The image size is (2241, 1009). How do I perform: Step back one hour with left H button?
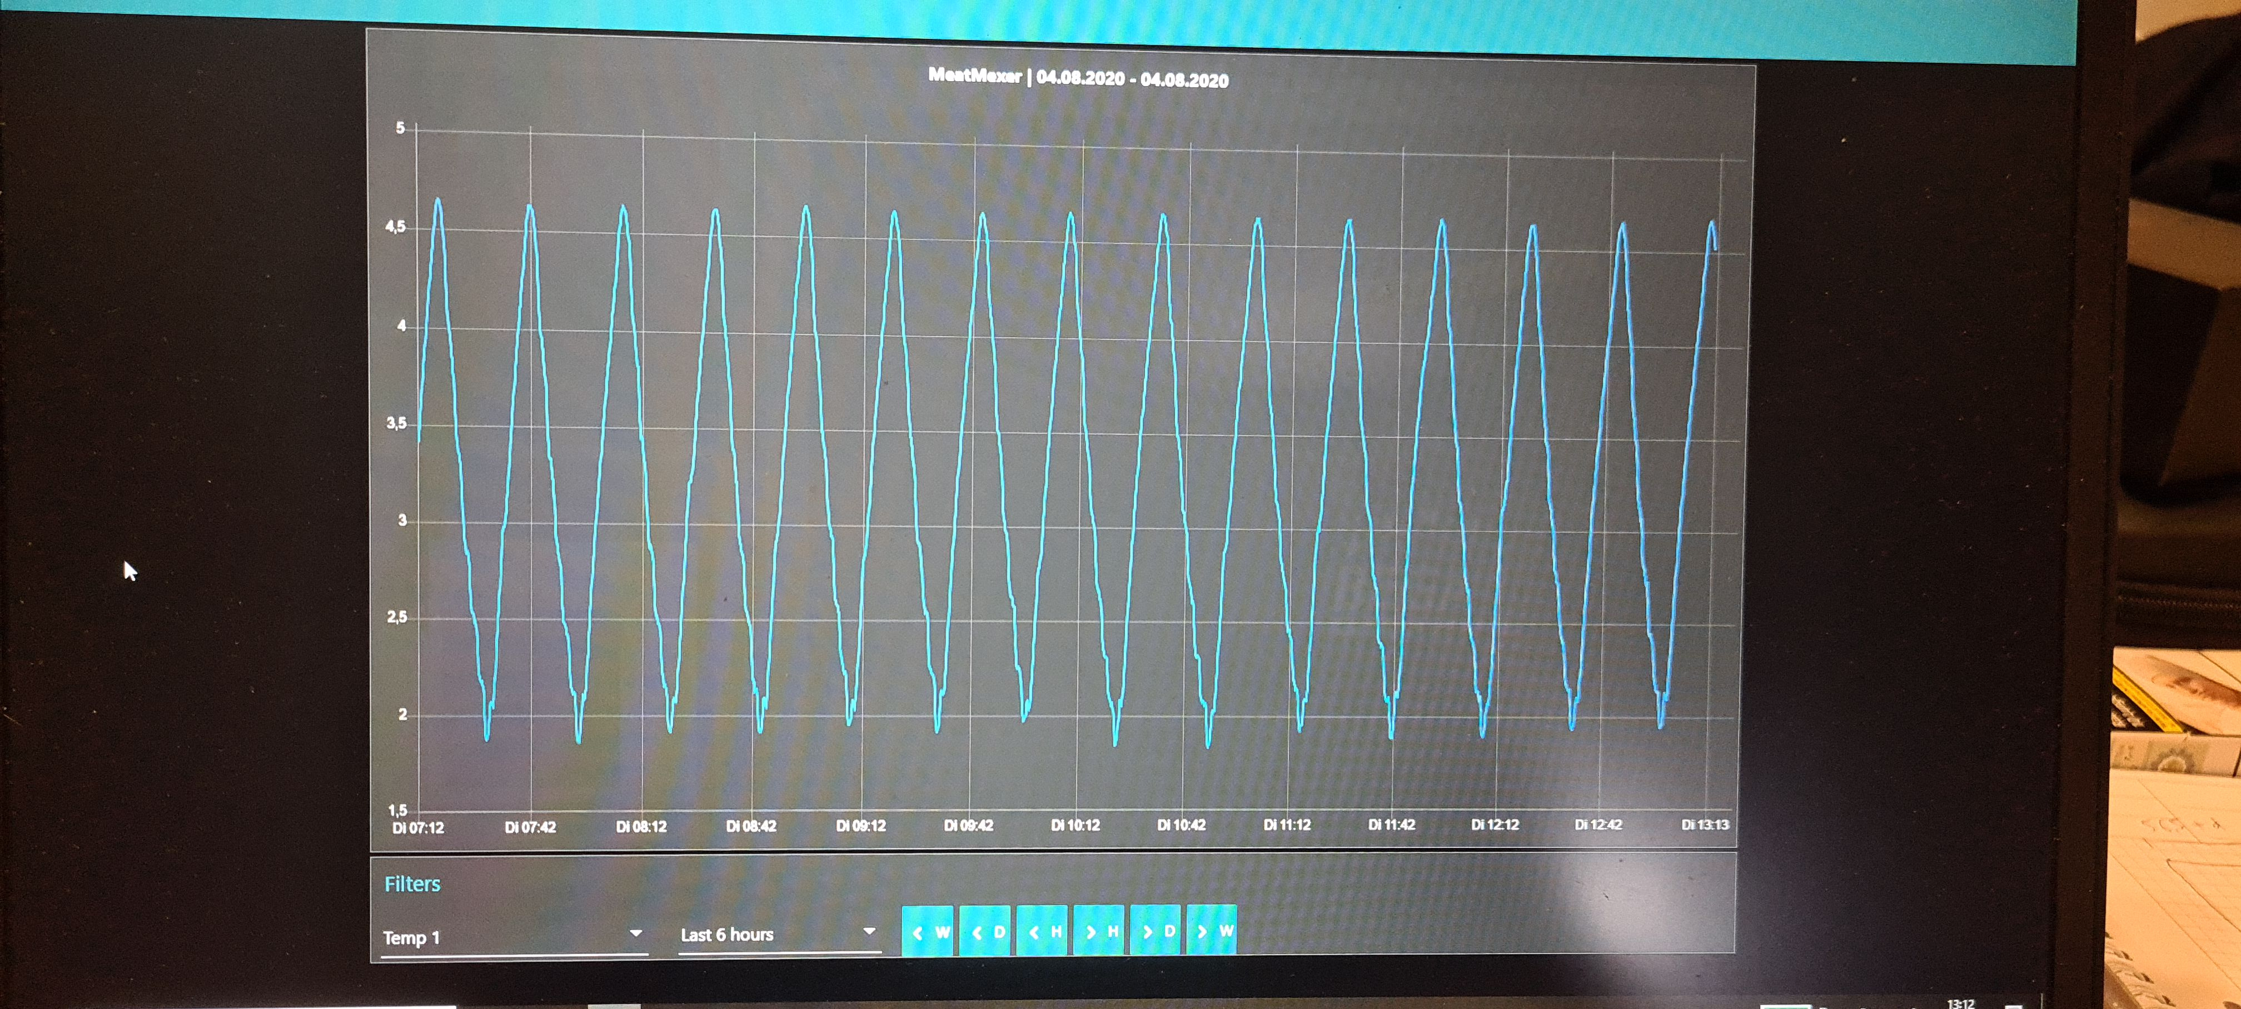[1042, 931]
